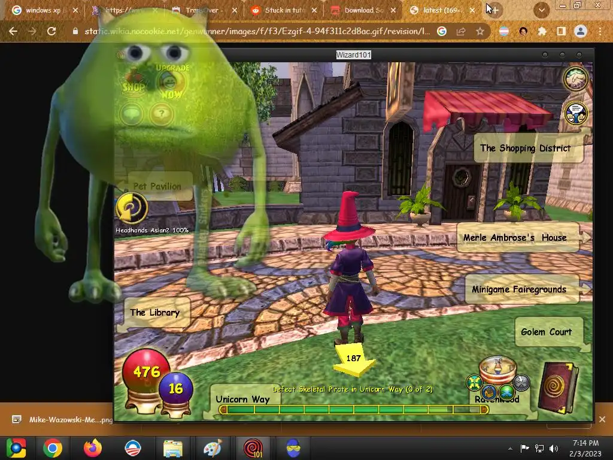Close the 'windows xp' tab
Image resolution: width=613 pixels, height=460 pixels.
75,10
